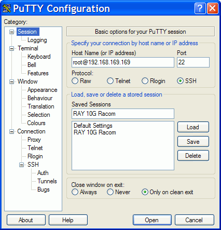Open the Bugs category
221x230 pixels.
tap(44, 190)
